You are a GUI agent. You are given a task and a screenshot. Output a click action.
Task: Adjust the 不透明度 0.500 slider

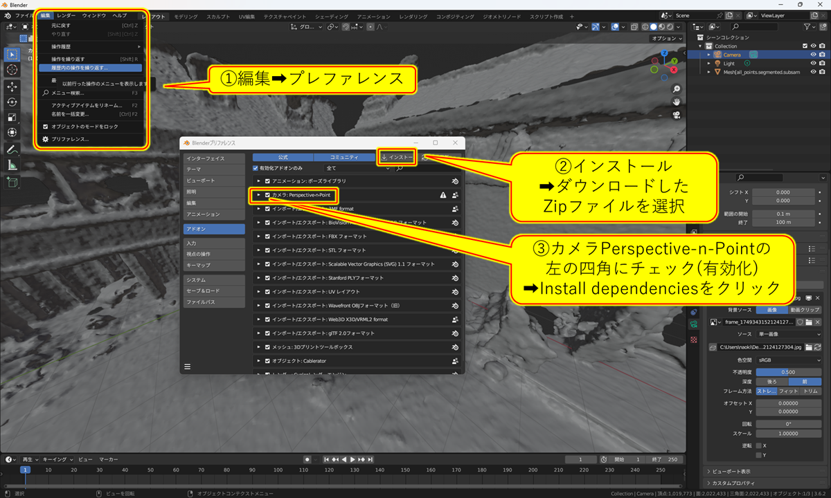tap(788, 372)
